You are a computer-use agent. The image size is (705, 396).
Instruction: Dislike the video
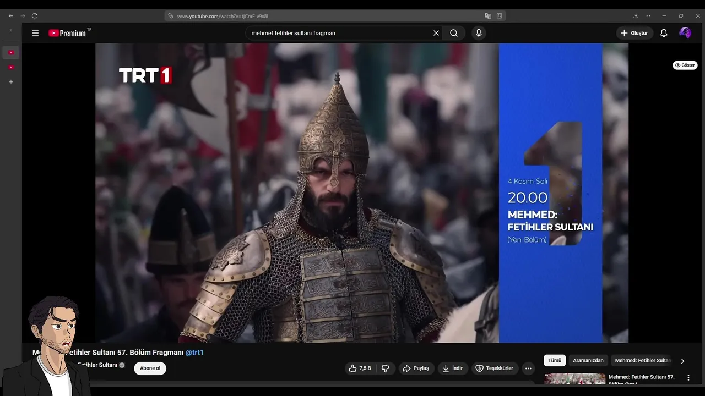point(386,369)
